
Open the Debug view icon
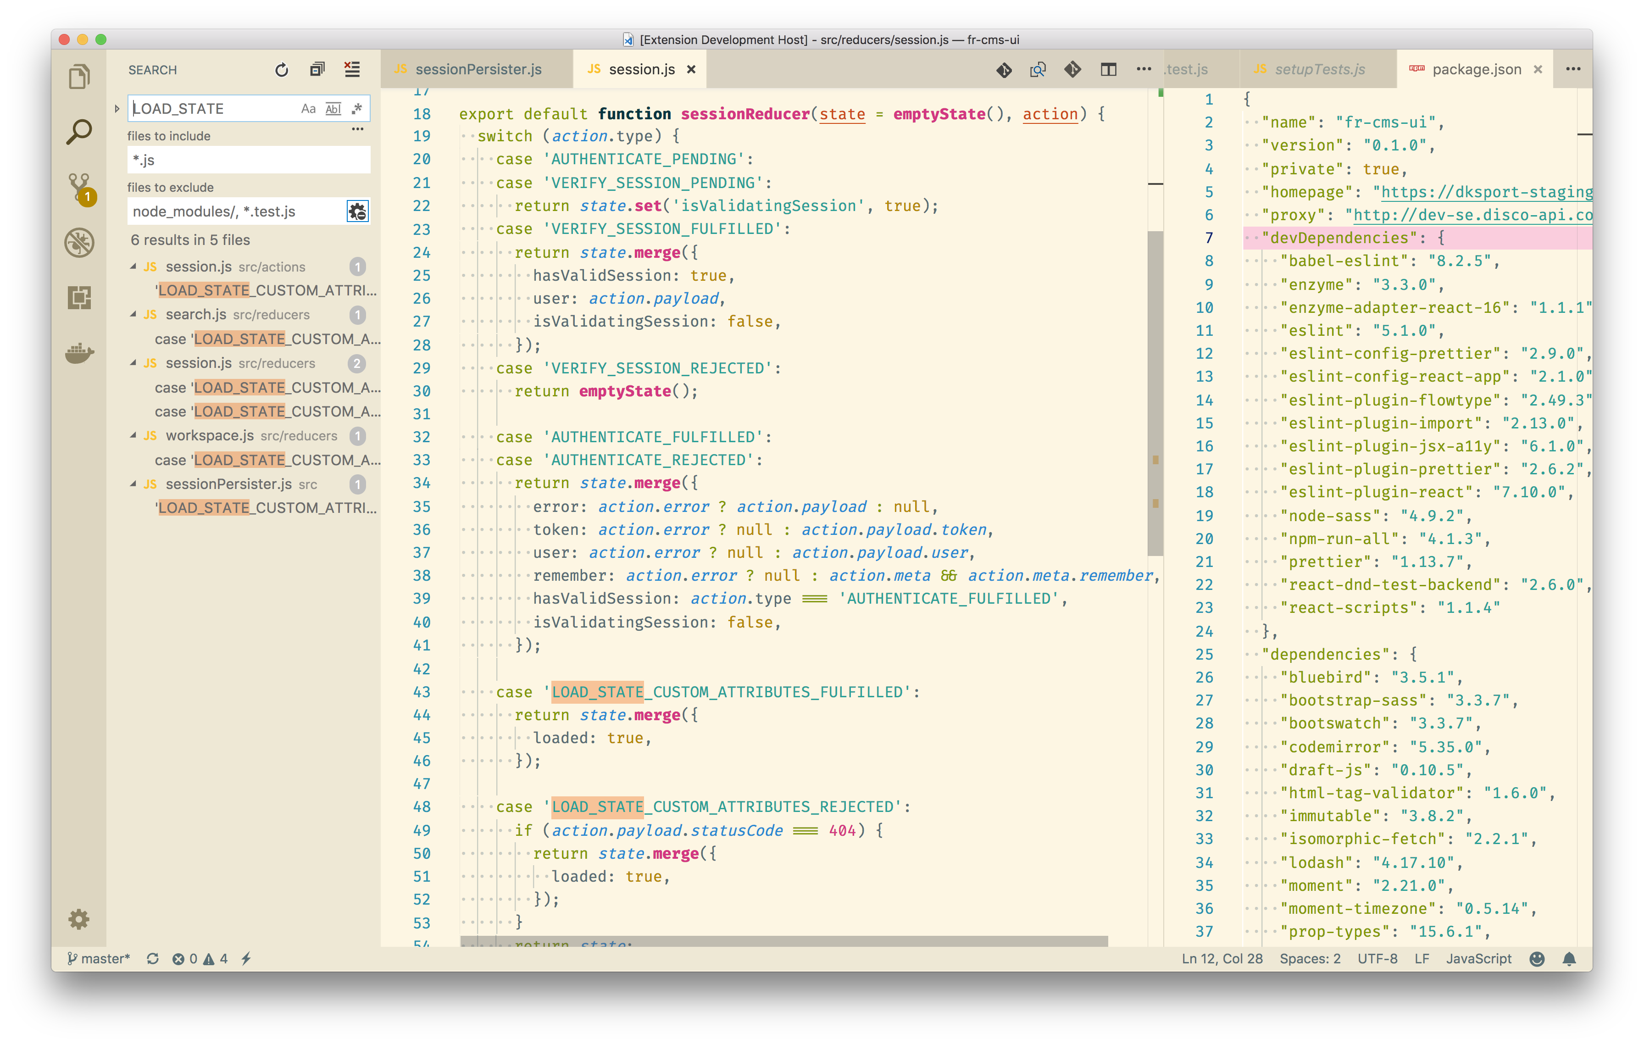pyautogui.click(x=79, y=242)
